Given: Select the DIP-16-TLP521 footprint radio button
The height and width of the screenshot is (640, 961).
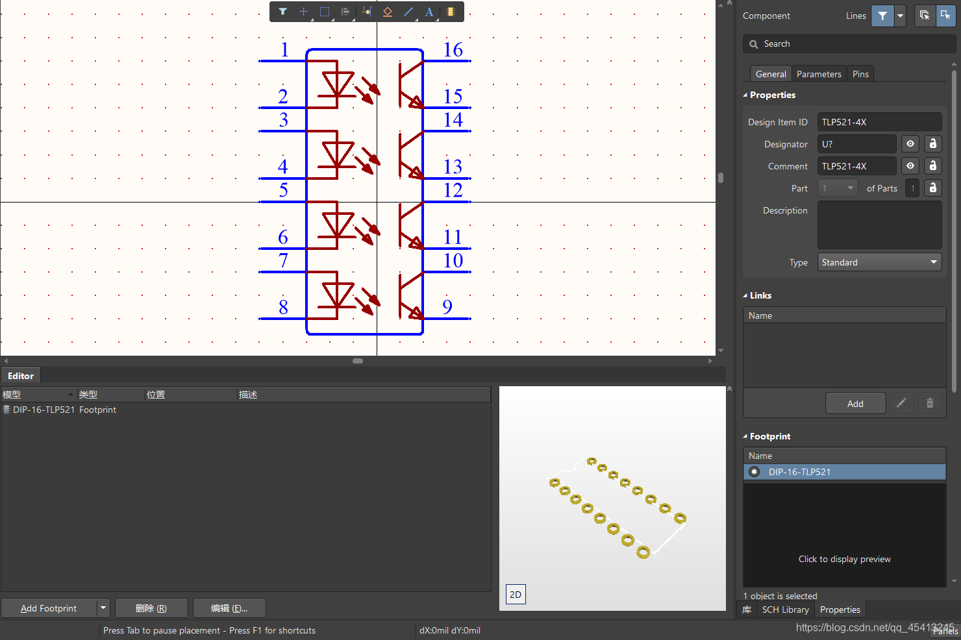Looking at the screenshot, I should (754, 472).
